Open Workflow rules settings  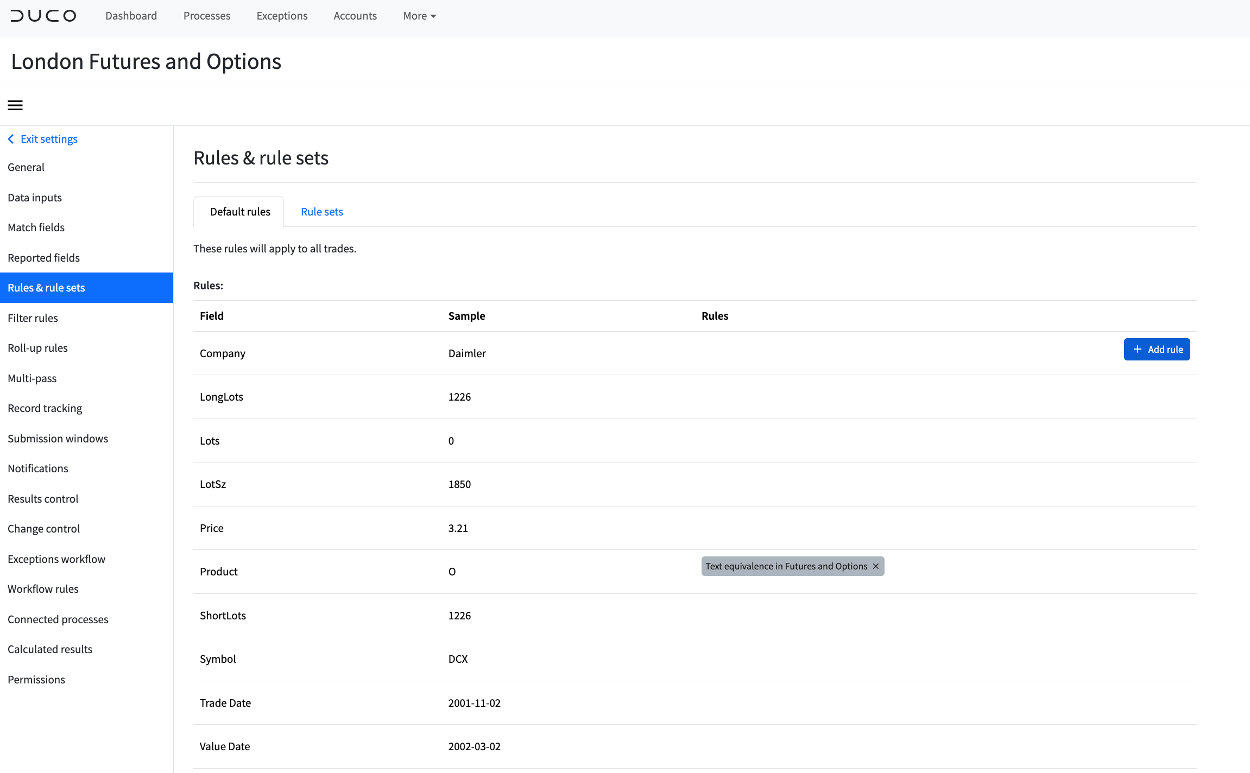43,588
